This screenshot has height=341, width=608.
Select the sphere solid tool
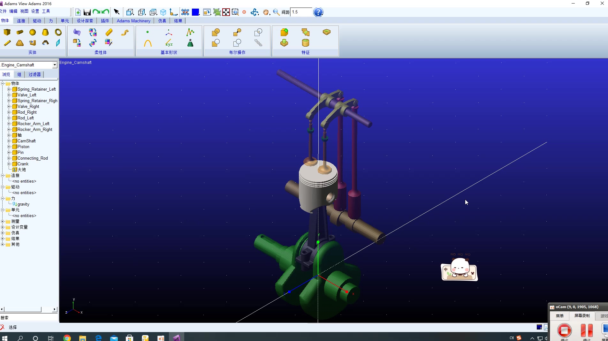pyautogui.click(x=33, y=32)
